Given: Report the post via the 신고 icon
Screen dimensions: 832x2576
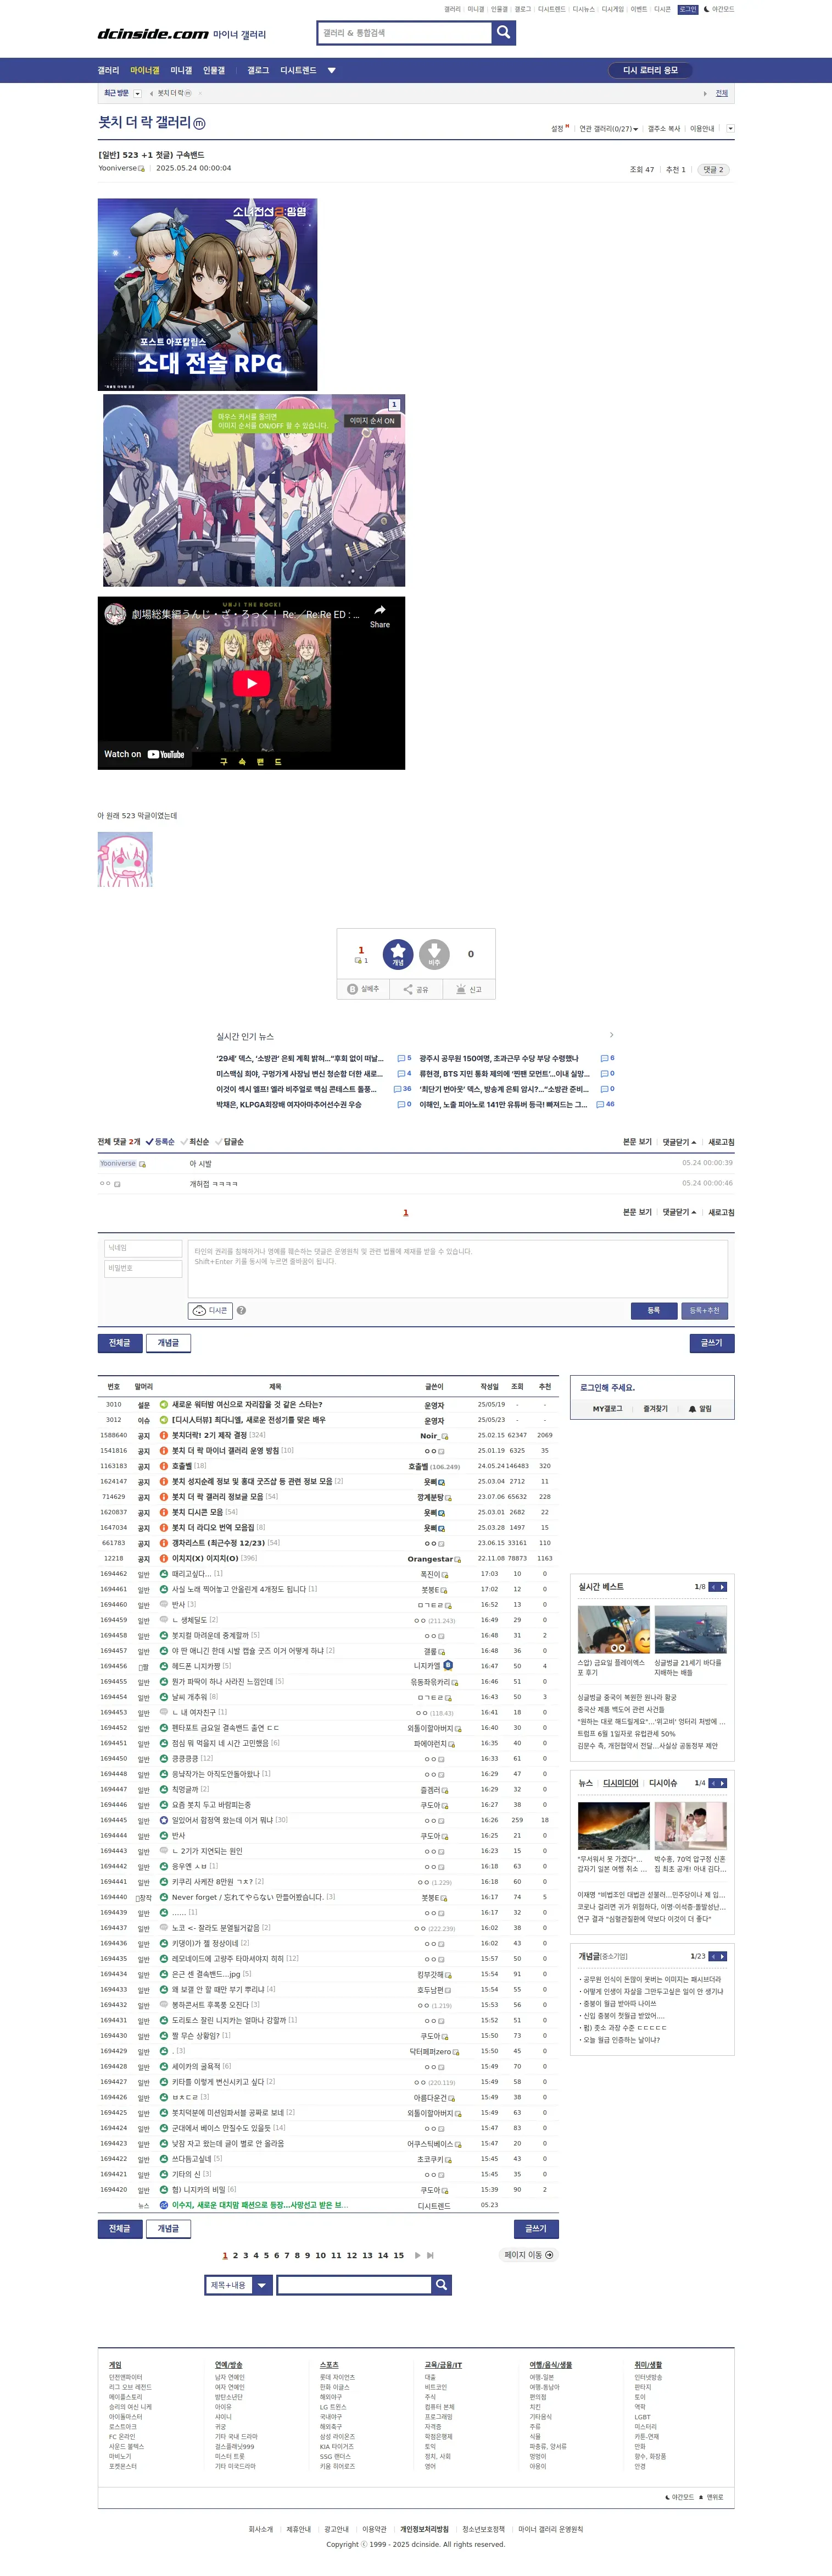Looking at the screenshot, I should click(468, 989).
